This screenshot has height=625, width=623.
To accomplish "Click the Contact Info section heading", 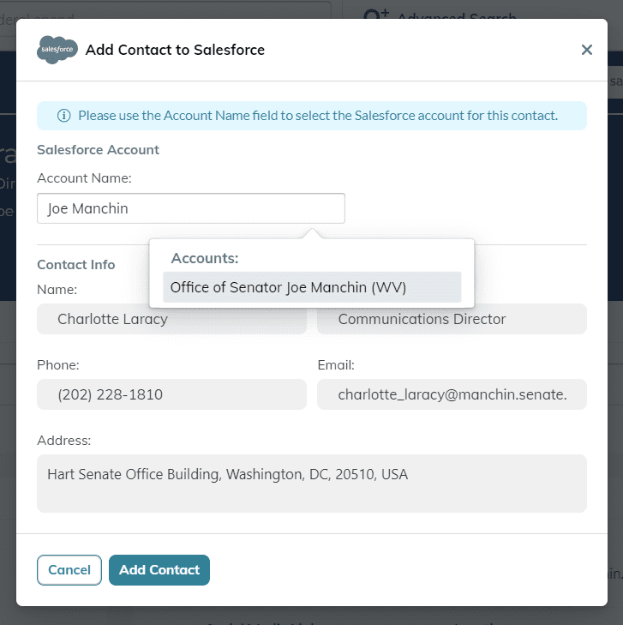I will (x=76, y=265).
